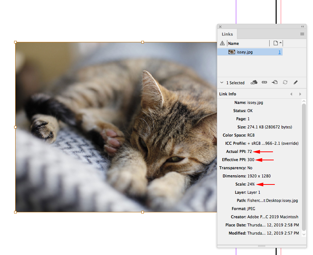Click the Edit Original pencil icon
The image size is (313, 255).
tap(296, 82)
